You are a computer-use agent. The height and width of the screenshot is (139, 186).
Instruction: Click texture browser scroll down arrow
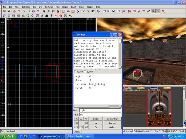click(184, 126)
